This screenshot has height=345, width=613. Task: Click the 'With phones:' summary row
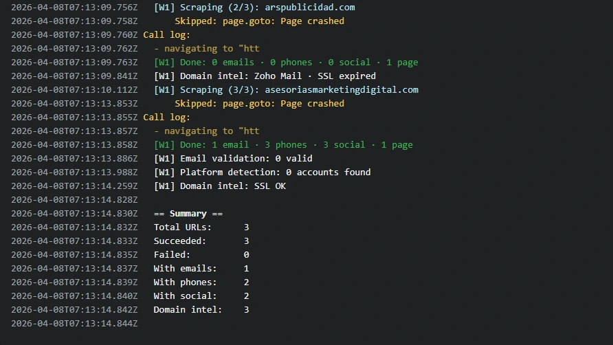[201, 282]
